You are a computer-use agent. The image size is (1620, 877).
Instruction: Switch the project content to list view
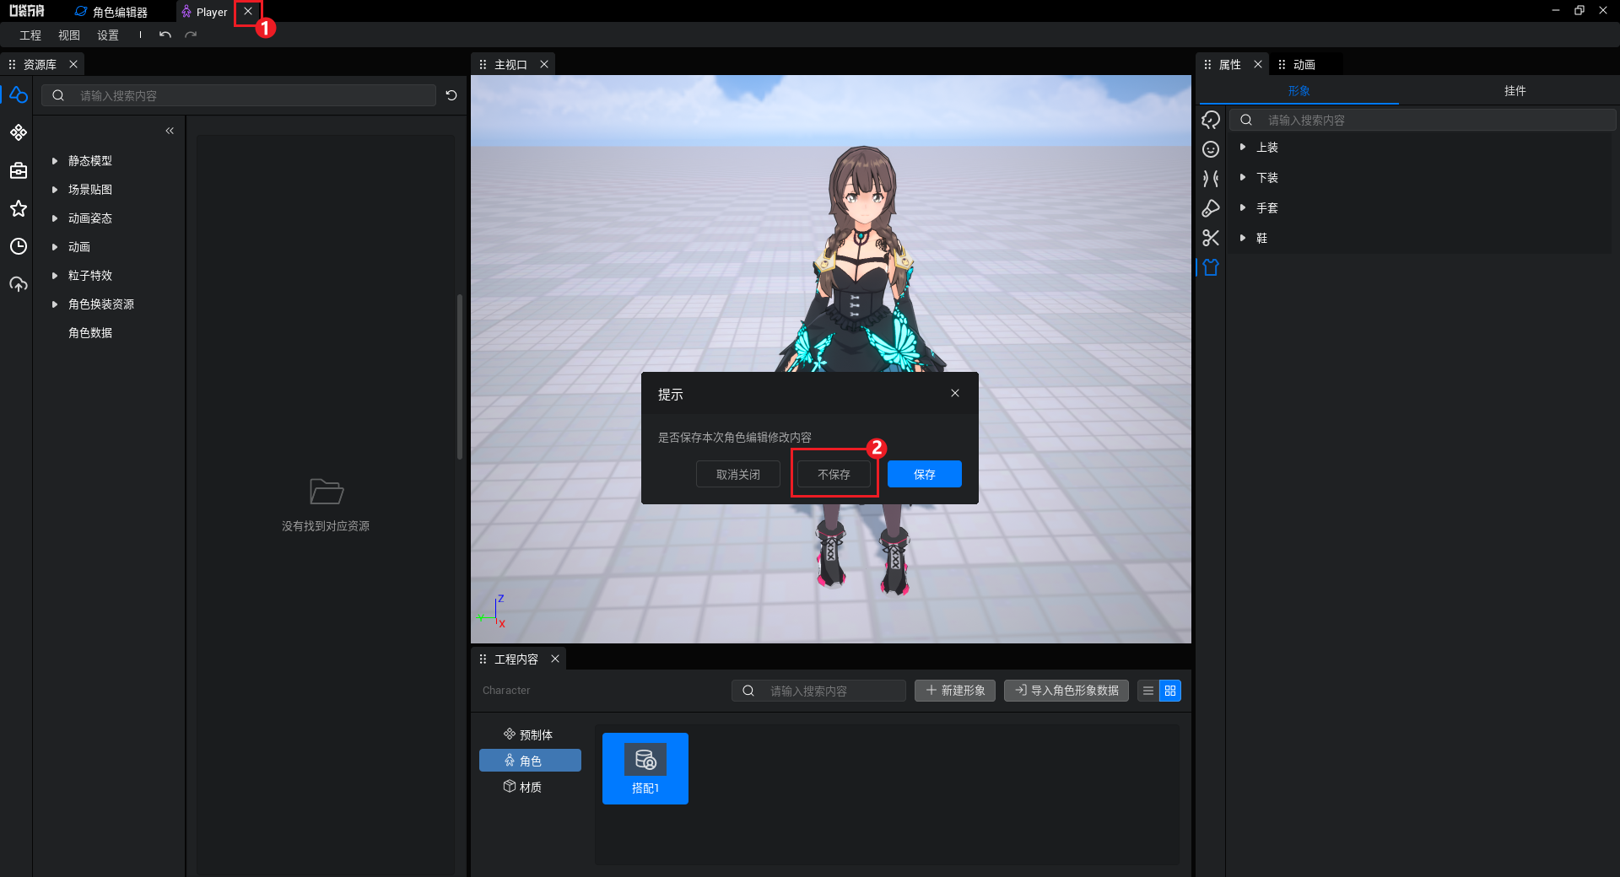(1148, 691)
